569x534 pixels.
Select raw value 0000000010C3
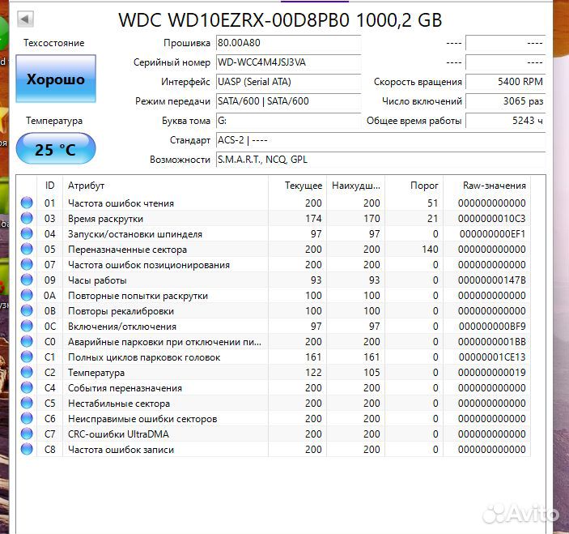(492, 219)
